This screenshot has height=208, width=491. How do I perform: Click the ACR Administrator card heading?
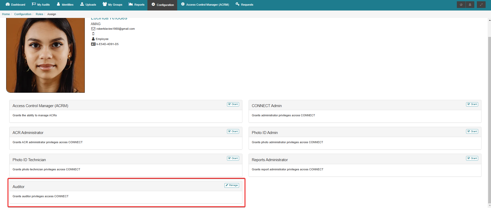[x=28, y=133]
